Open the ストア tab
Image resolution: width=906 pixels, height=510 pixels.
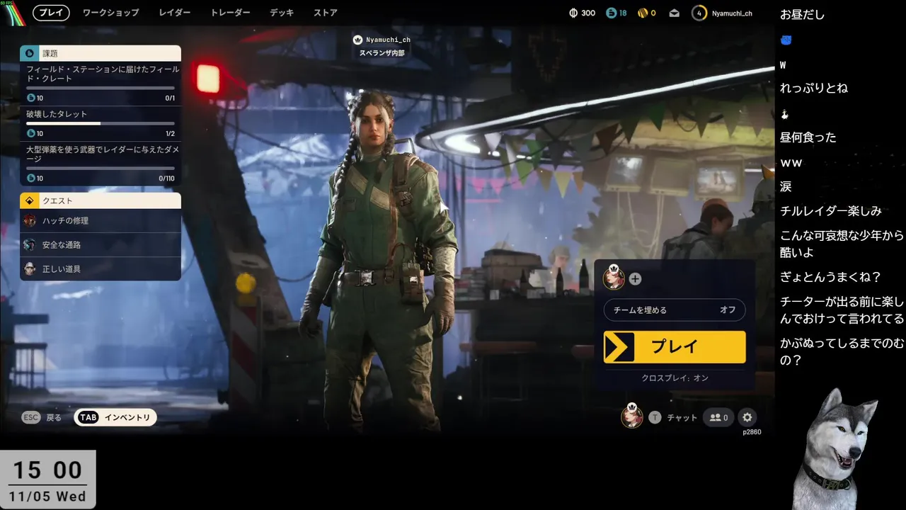(326, 13)
